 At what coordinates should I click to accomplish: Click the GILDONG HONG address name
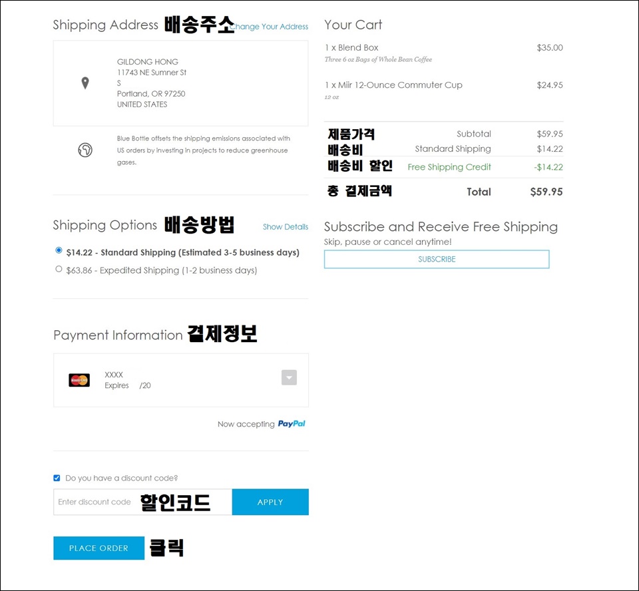148,62
